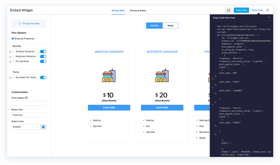Viewport: 280px width, 165px height.
Task: Click the Amateur Gardener plan building illustration
Action: 109,75
